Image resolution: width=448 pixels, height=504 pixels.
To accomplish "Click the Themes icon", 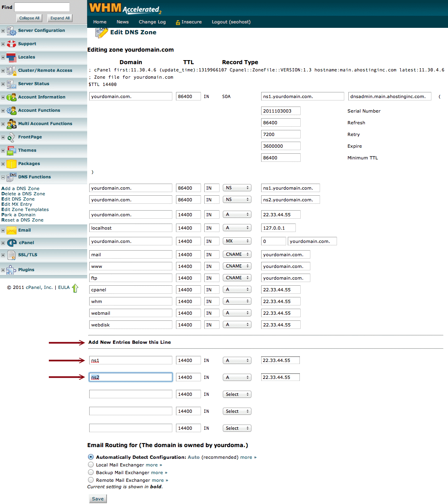I will (11, 151).
